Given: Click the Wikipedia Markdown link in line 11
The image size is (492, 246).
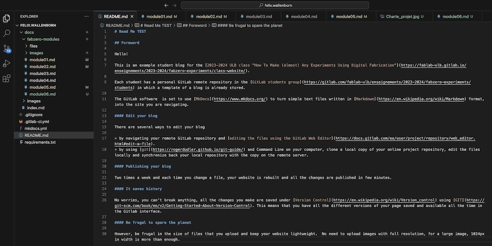Looking at the screenshot, I should [421, 99].
